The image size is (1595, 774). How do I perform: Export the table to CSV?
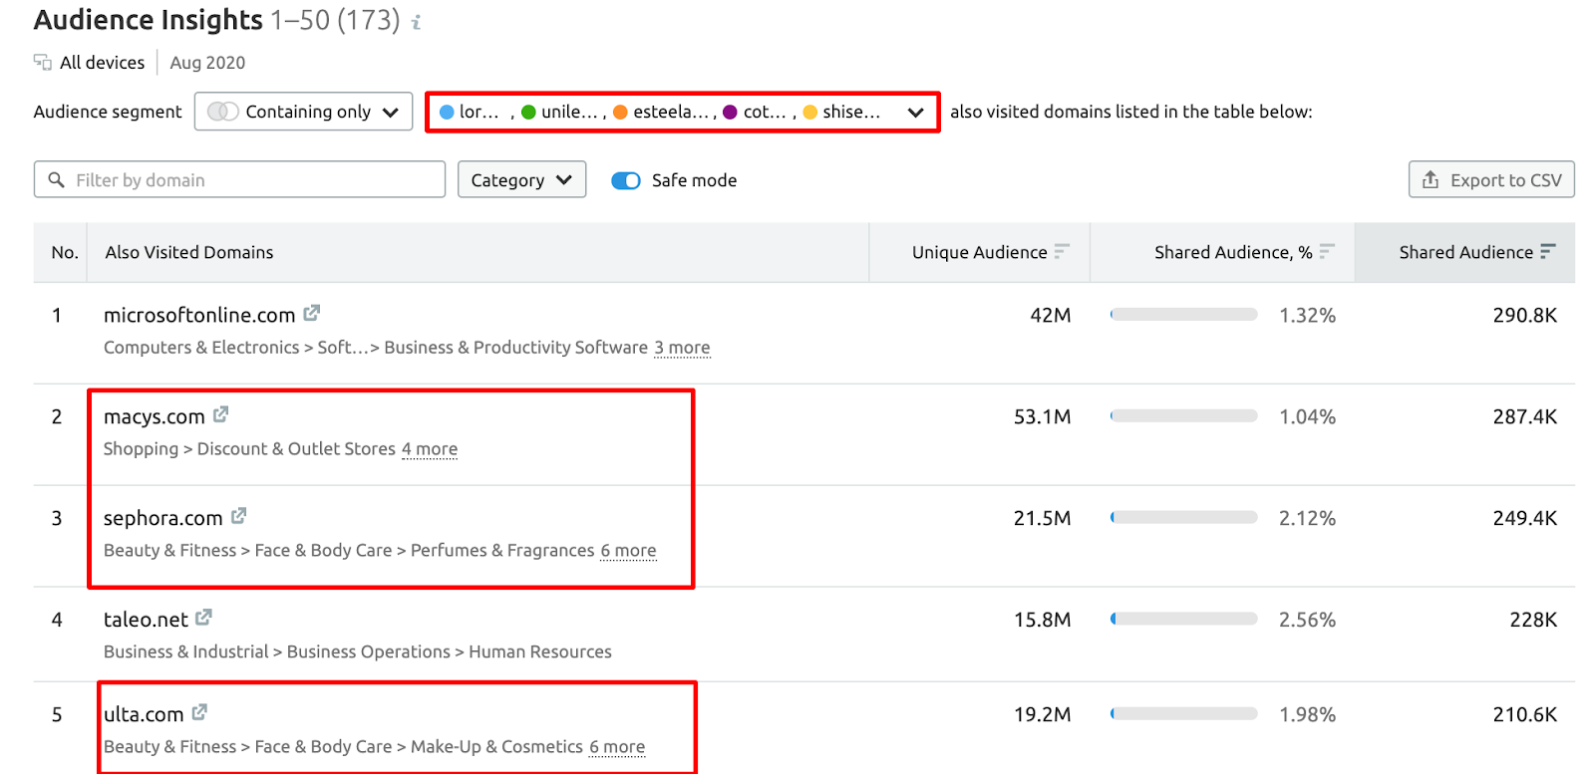1491,180
